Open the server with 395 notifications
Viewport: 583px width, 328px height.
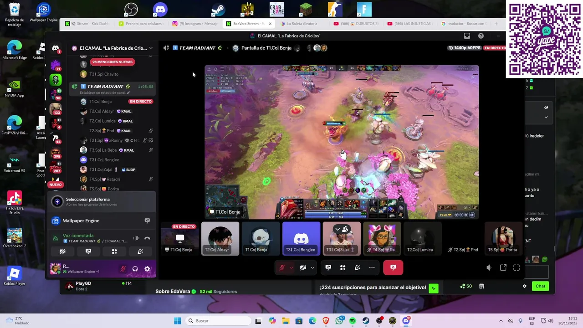[56, 153]
